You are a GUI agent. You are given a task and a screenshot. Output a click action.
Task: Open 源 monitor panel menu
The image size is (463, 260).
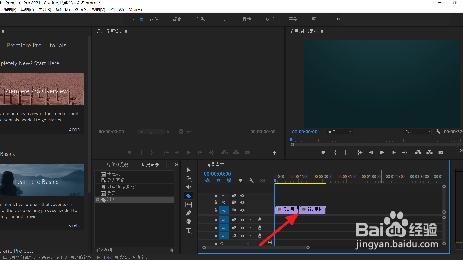tap(126, 31)
